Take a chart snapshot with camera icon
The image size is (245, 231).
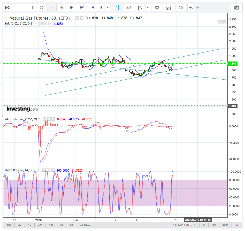236,7
